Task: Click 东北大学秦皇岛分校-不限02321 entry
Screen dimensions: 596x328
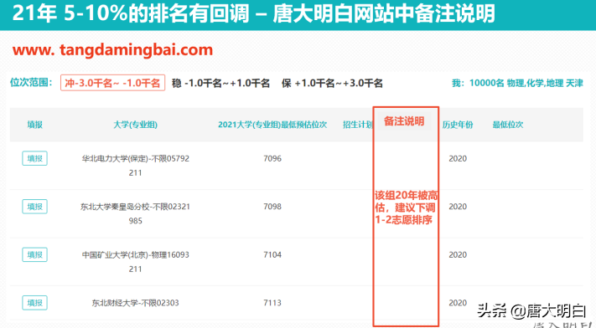Action: pos(135,207)
